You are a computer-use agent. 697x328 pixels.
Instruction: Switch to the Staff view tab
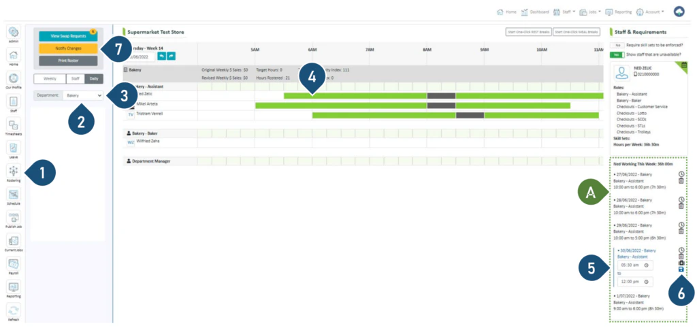(x=76, y=79)
